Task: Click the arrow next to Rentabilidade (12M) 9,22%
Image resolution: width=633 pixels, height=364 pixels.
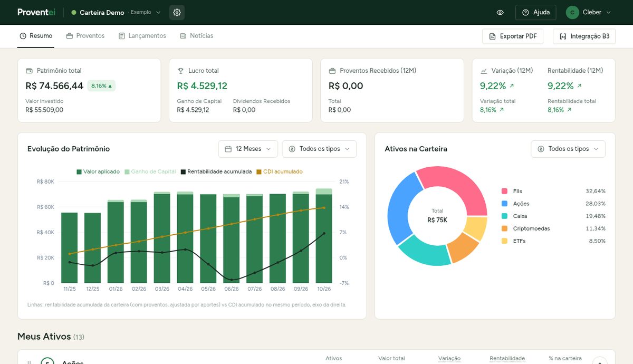Action: point(579,86)
